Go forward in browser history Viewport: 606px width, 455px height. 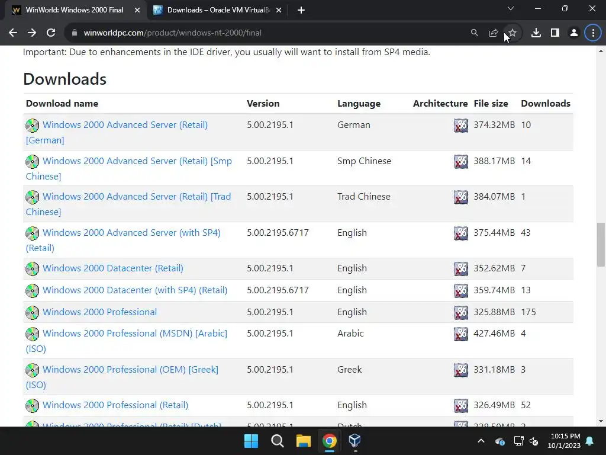click(x=32, y=33)
